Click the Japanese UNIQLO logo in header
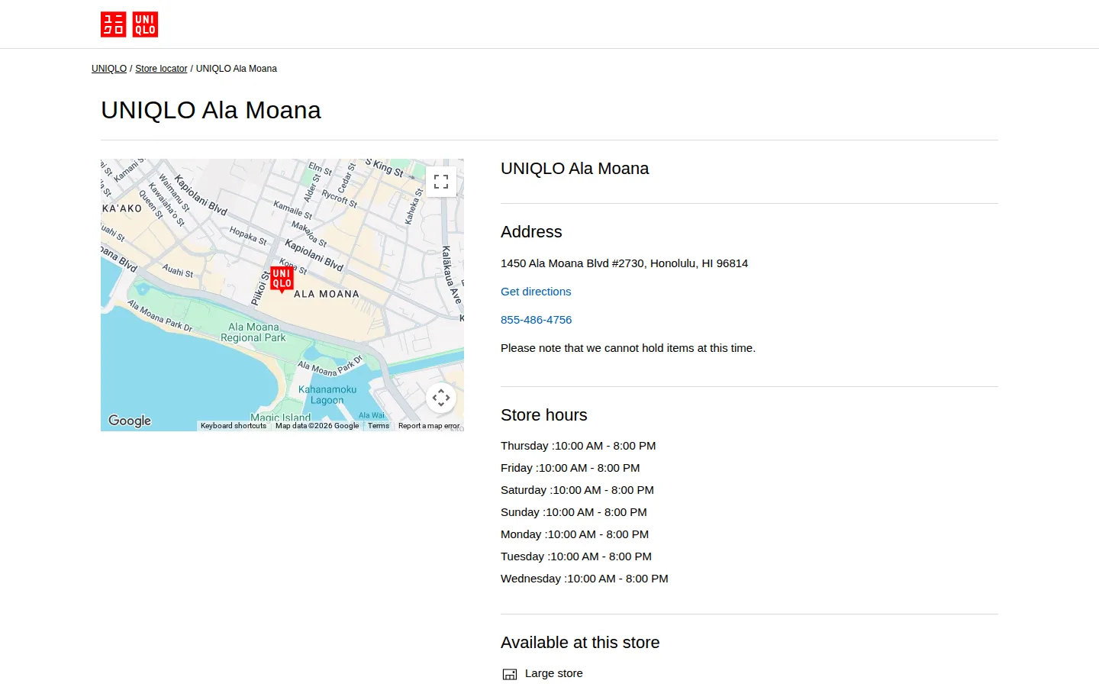This screenshot has width=1099, height=687. tap(113, 24)
